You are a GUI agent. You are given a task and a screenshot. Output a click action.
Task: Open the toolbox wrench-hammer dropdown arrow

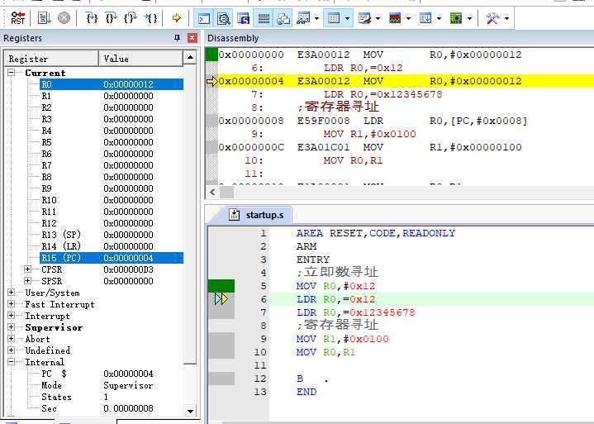[x=506, y=17]
